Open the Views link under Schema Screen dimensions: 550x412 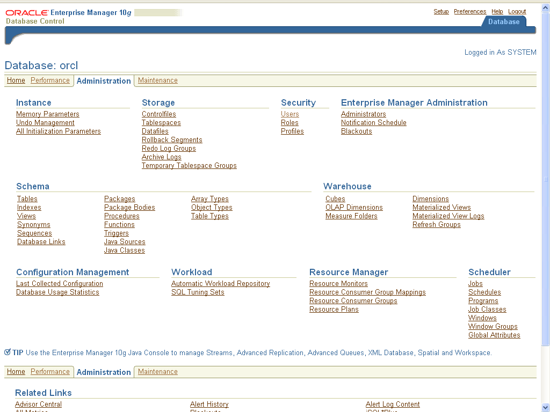26,216
